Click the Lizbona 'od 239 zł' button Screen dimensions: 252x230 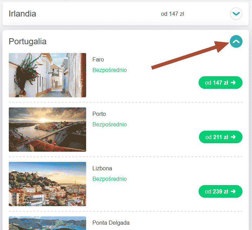coord(220,191)
